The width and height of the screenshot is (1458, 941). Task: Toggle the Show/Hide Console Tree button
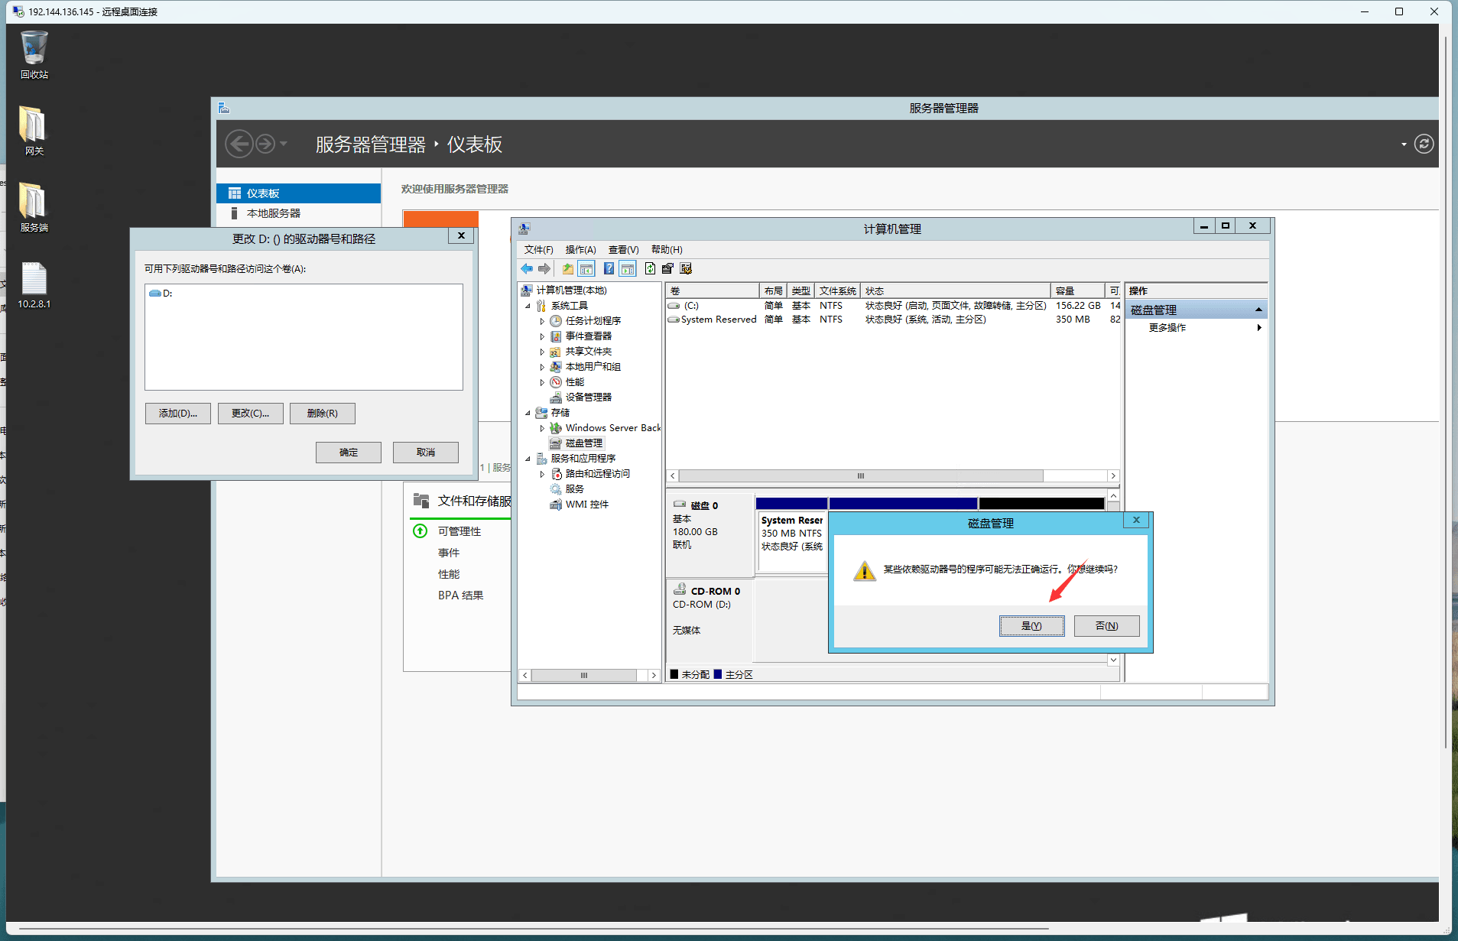pos(586,269)
